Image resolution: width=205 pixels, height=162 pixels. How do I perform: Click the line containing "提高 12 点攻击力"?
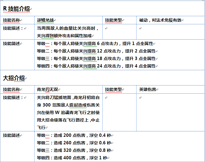pos(96,51)
